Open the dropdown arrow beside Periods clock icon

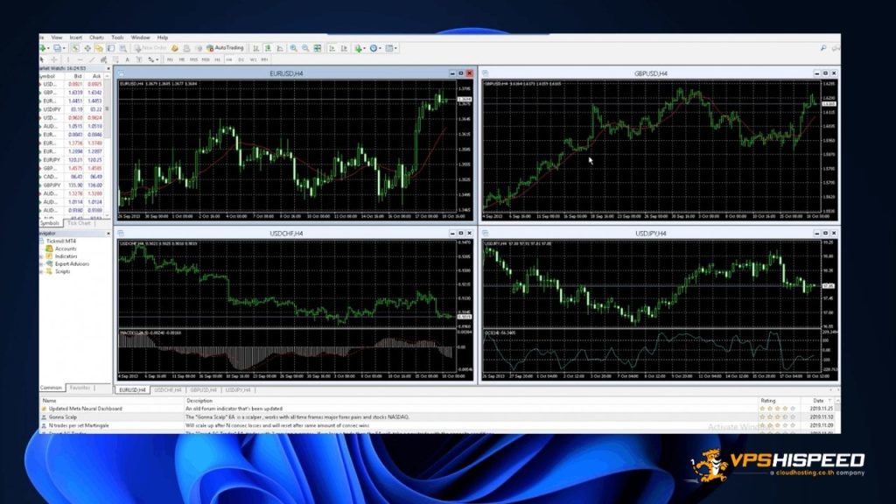380,48
